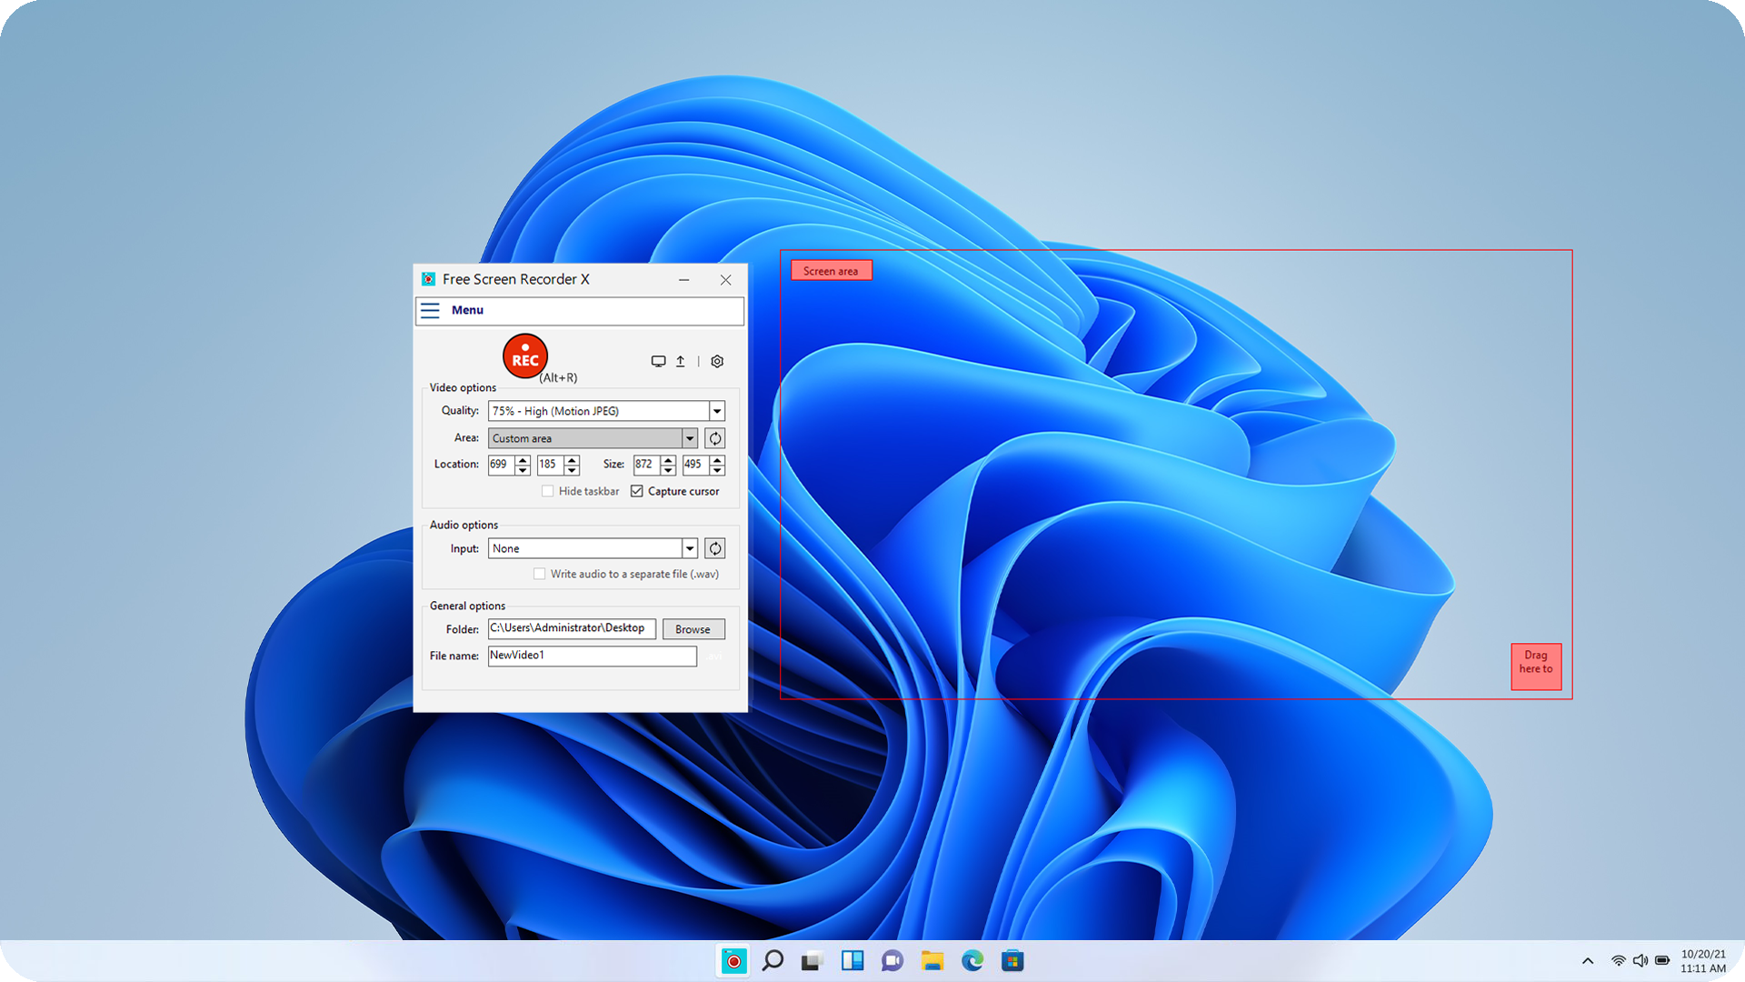
Task: Open the Quality dropdown
Action: pyautogui.click(x=716, y=410)
